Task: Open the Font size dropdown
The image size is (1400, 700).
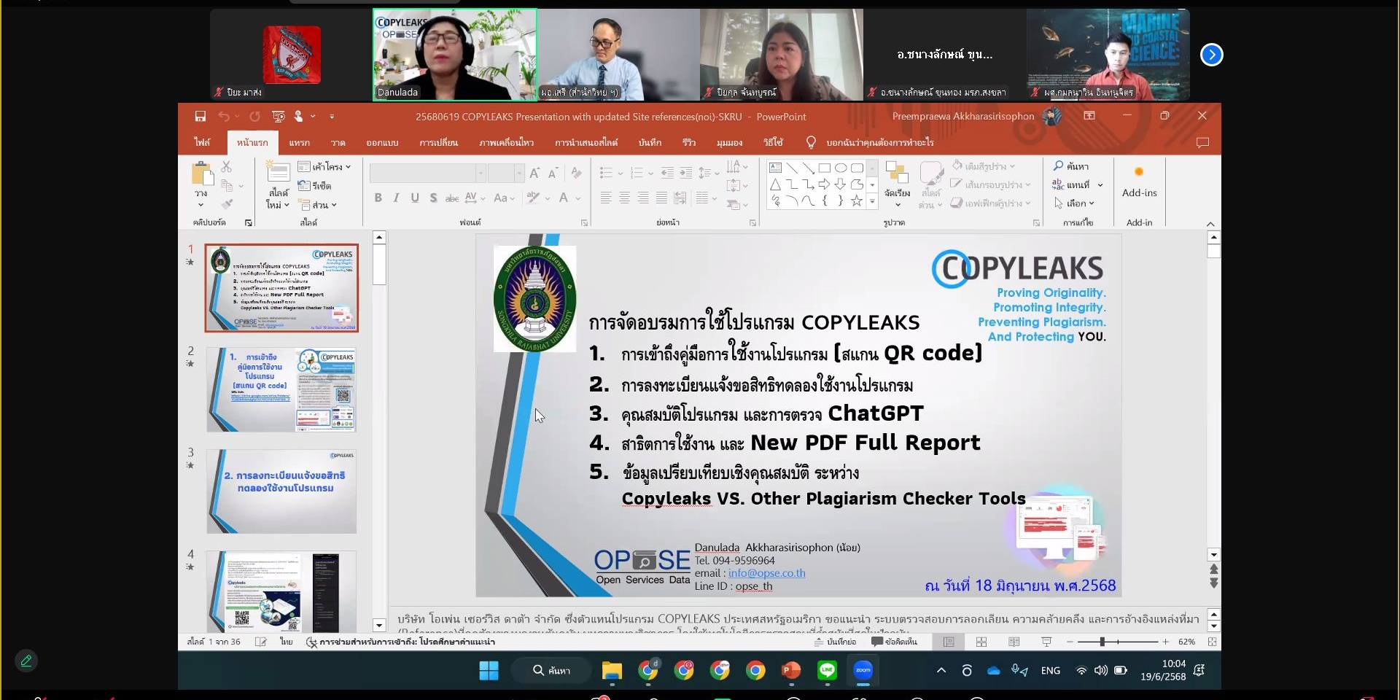Action: (519, 173)
